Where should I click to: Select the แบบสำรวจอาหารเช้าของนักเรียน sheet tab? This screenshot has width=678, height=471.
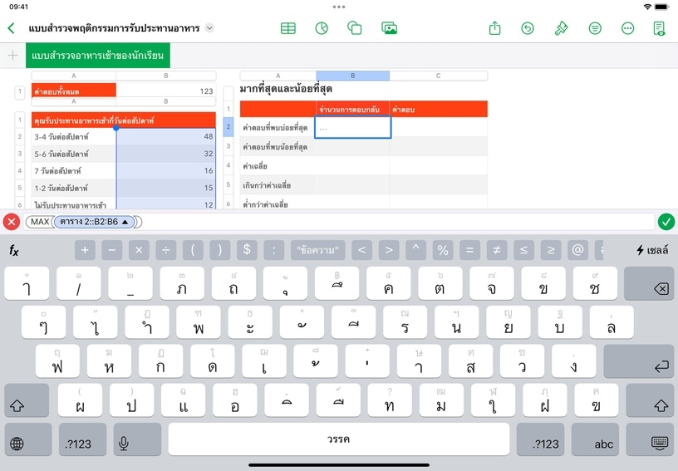[x=98, y=56]
